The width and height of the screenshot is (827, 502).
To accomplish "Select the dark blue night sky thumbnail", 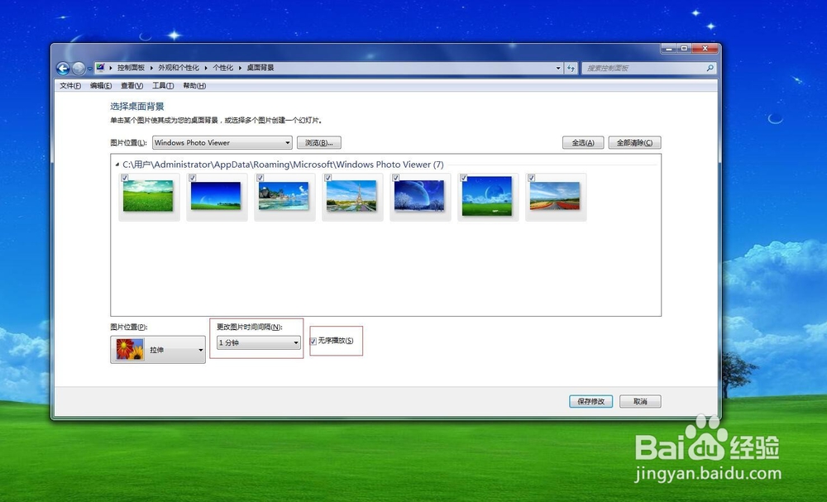I will 216,196.
